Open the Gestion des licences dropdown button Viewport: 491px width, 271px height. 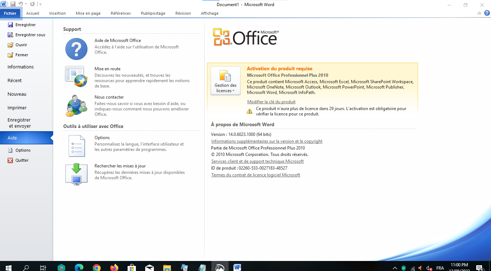coord(225,81)
